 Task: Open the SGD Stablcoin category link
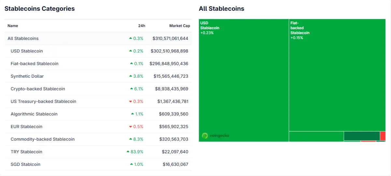tap(25, 164)
